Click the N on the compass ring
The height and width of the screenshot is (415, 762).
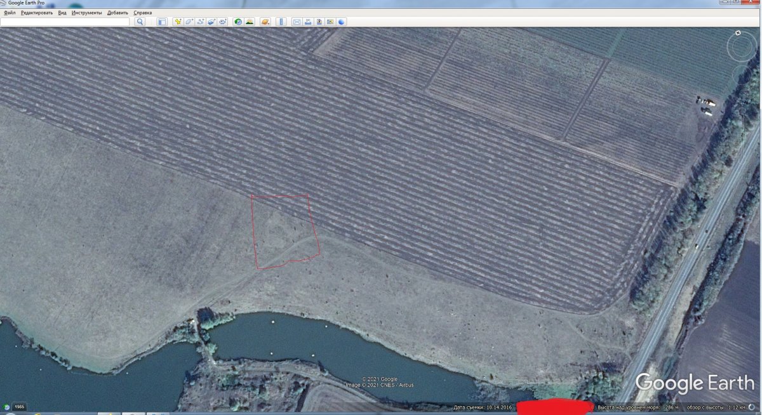pyautogui.click(x=738, y=32)
